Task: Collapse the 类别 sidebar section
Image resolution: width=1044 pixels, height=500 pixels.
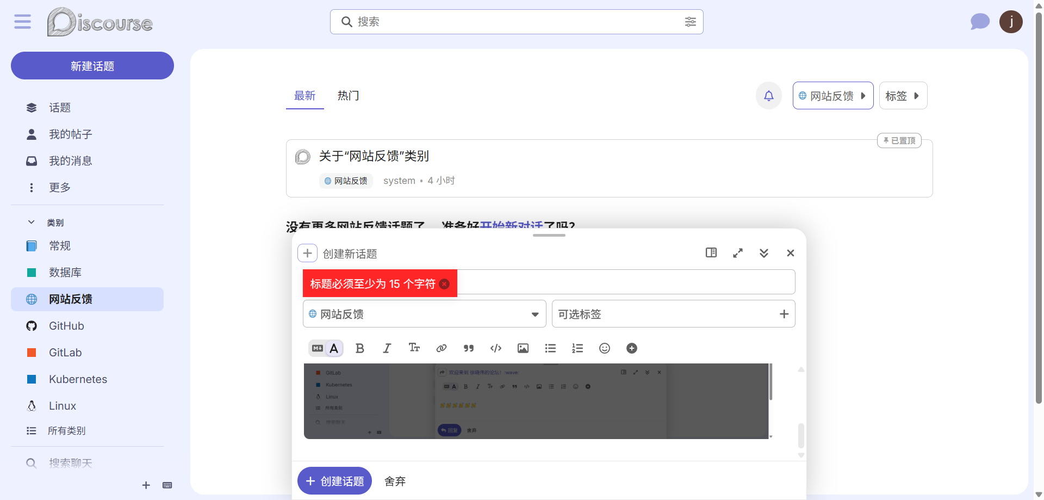Action: pos(32,223)
